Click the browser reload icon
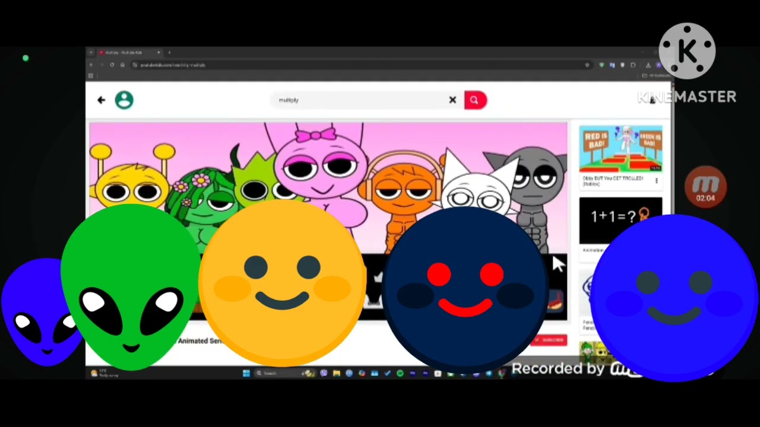Viewport: 760px width, 427px height. coord(112,65)
